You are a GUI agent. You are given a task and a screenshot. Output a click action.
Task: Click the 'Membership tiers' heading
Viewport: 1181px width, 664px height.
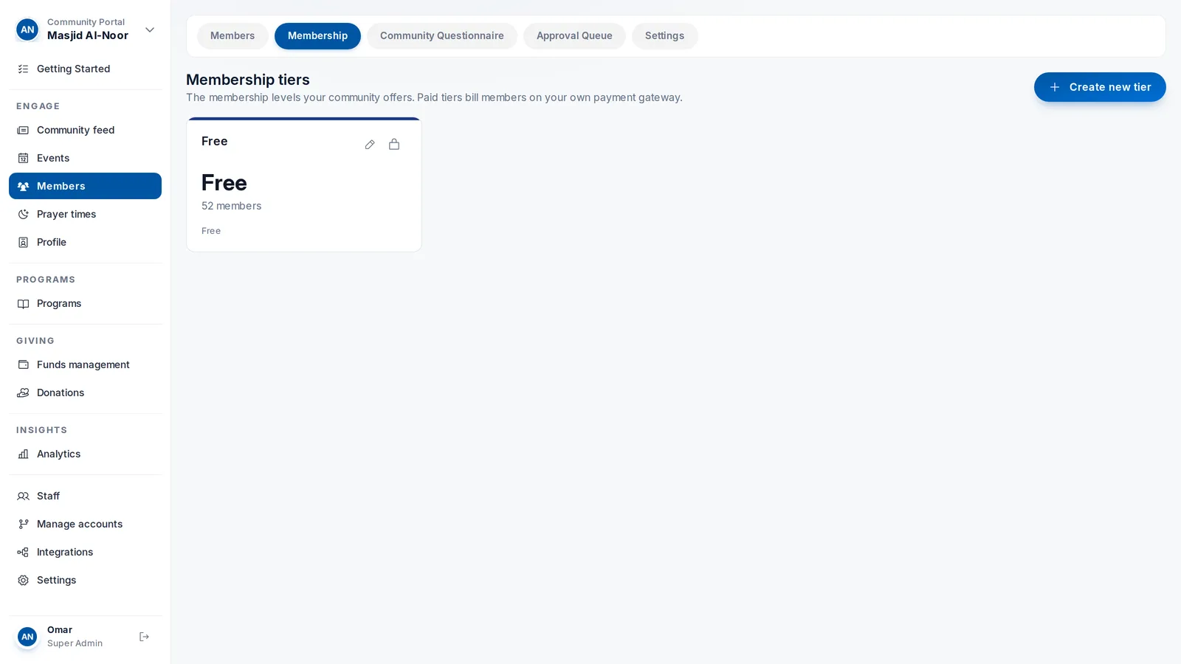coord(248,80)
